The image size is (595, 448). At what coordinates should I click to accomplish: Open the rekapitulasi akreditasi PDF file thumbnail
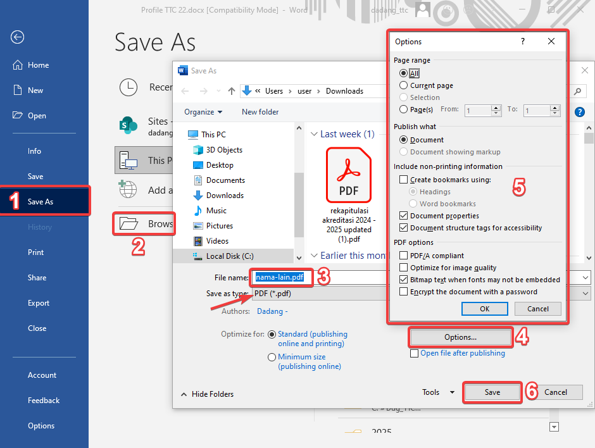348,175
